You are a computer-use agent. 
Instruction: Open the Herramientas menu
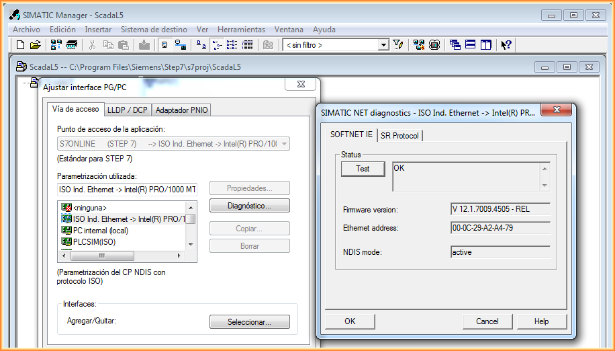click(x=241, y=30)
